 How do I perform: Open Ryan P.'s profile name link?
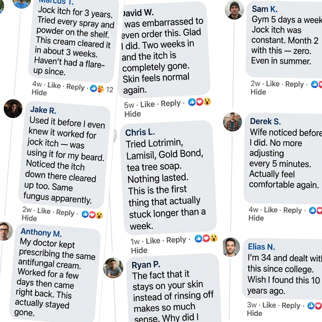(x=146, y=264)
